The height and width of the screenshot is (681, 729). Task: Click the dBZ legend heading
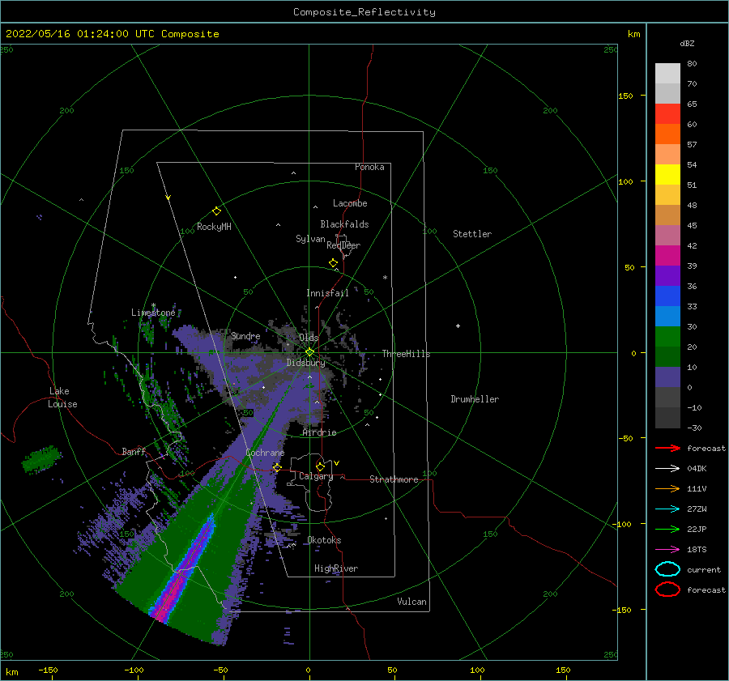click(687, 43)
